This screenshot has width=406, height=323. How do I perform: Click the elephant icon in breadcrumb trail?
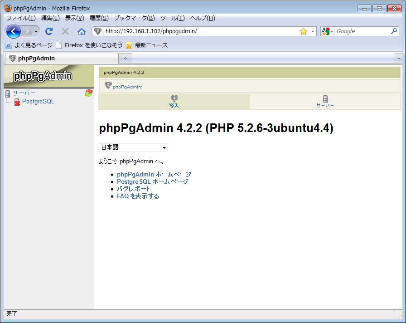pos(108,85)
